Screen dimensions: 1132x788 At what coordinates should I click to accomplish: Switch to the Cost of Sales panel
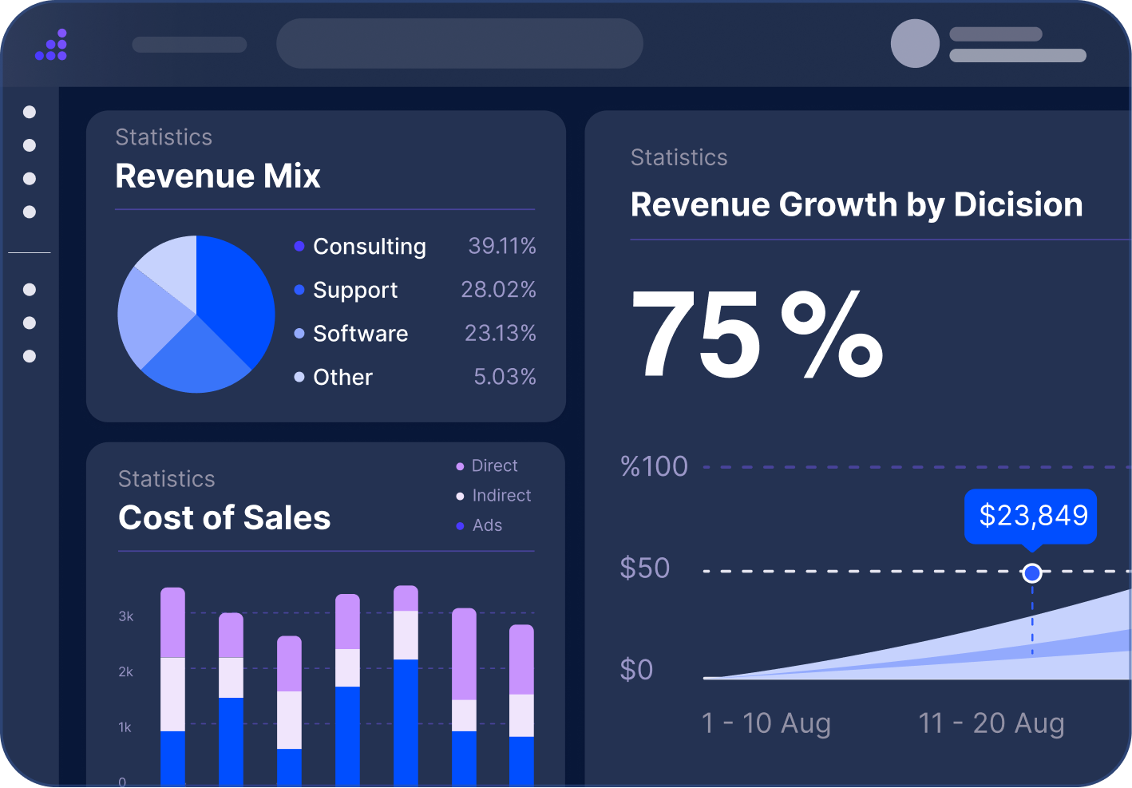click(224, 518)
